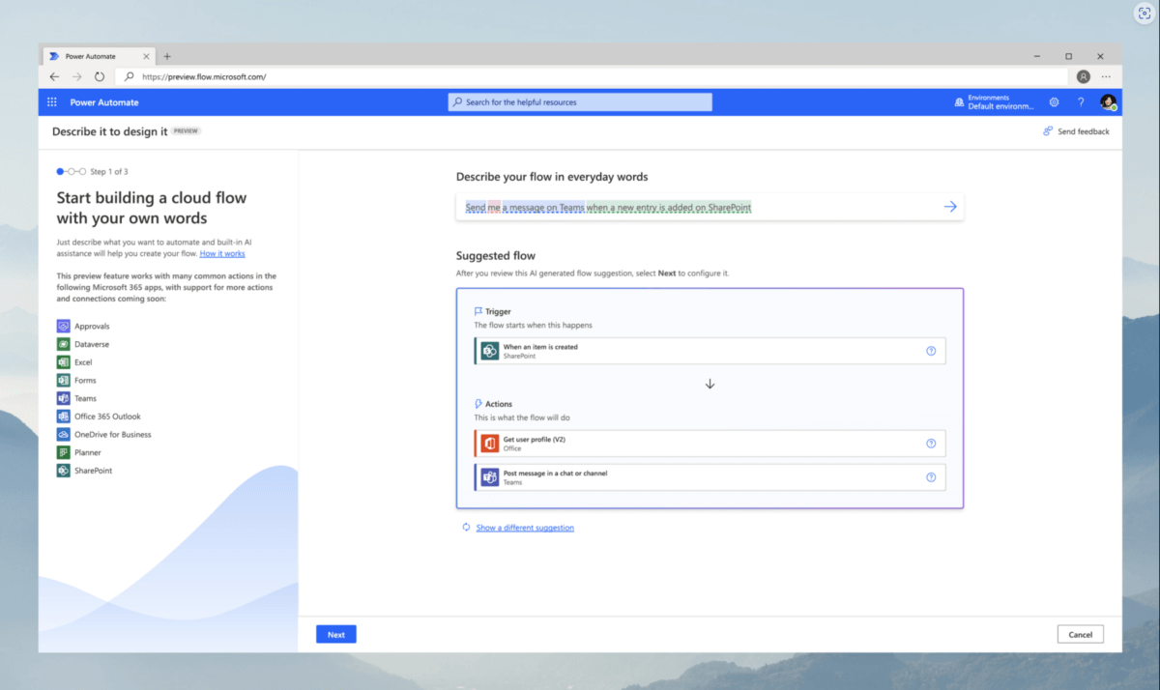Open the browser more options ellipsis

(1106, 76)
